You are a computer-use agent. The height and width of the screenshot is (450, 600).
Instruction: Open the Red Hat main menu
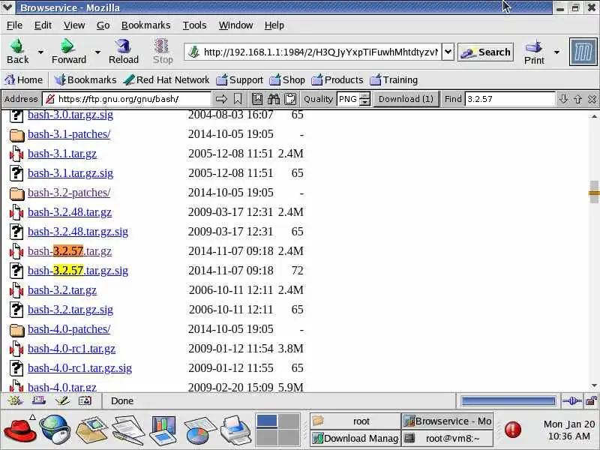click(x=20, y=430)
